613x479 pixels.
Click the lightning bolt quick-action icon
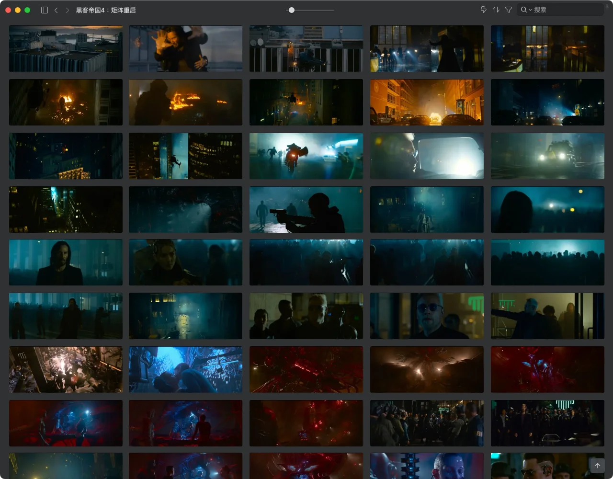coord(483,10)
